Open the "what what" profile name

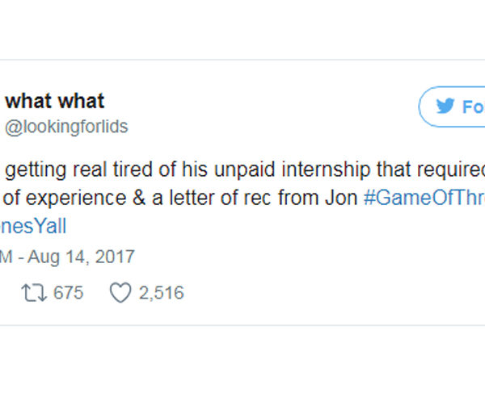55,102
